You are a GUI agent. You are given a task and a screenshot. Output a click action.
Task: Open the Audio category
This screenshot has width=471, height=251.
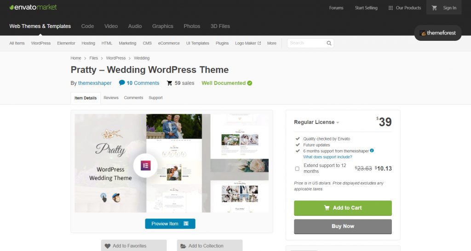click(135, 26)
